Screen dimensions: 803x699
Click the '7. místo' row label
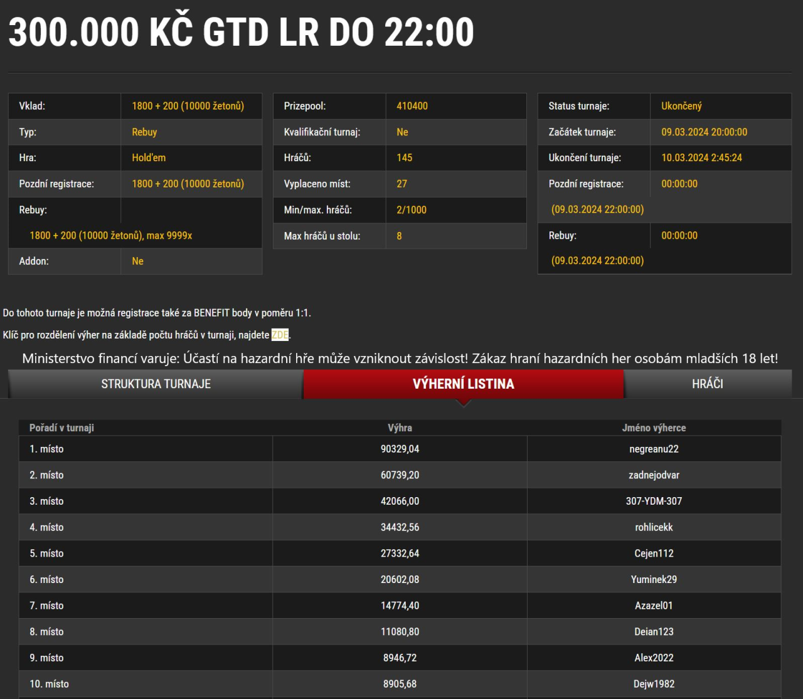[x=46, y=606]
